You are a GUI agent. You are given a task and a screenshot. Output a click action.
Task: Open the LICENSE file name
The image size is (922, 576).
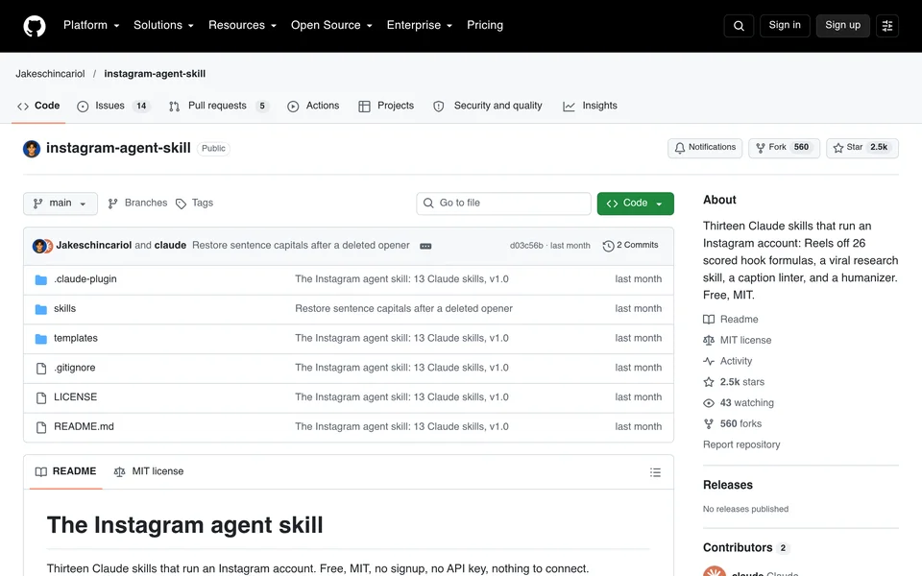(75, 397)
